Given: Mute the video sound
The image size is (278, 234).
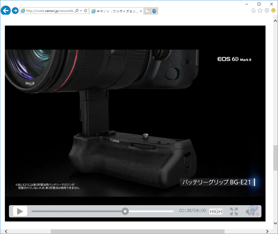Looking at the screenshot, I should (x=250, y=211).
